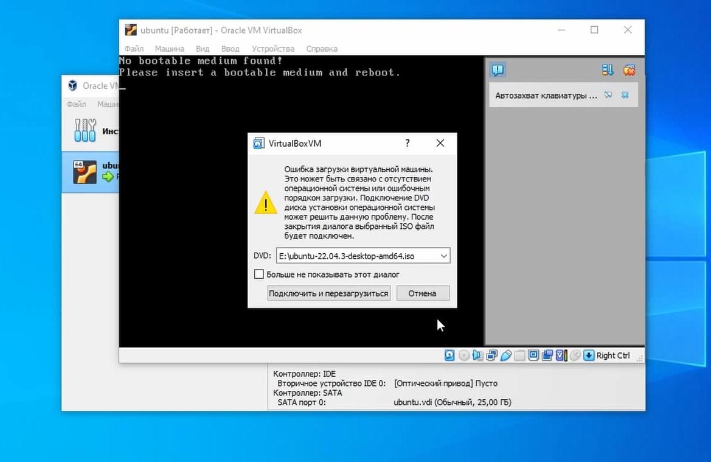The width and height of the screenshot is (711, 462).
Task: Open the Устройства menu
Action: (273, 49)
